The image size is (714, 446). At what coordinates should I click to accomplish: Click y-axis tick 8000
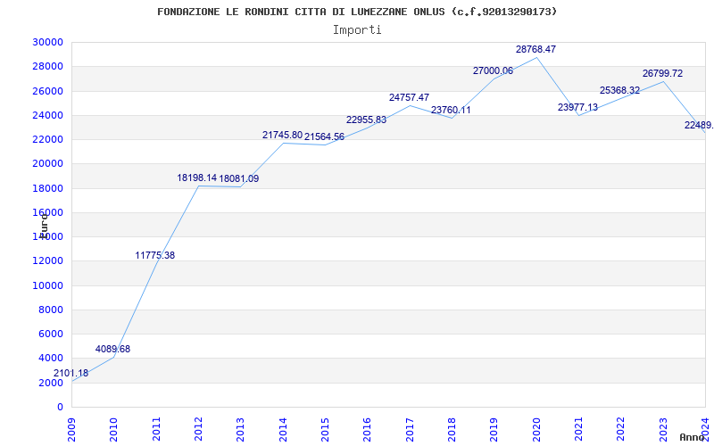pyautogui.click(x=51, y=310)
